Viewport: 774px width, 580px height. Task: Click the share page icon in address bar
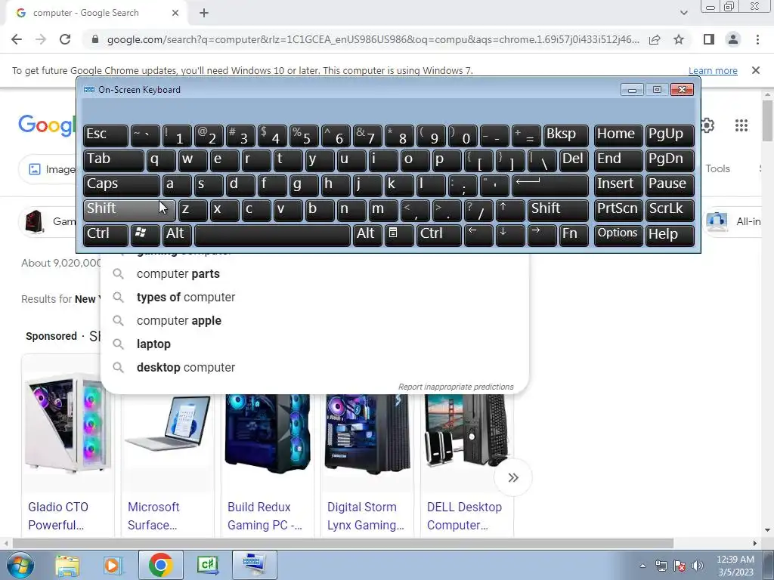[655, 39]
